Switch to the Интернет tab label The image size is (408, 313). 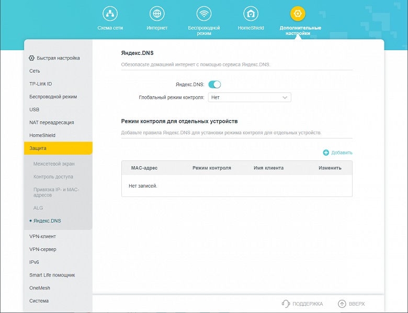point(157,28)
